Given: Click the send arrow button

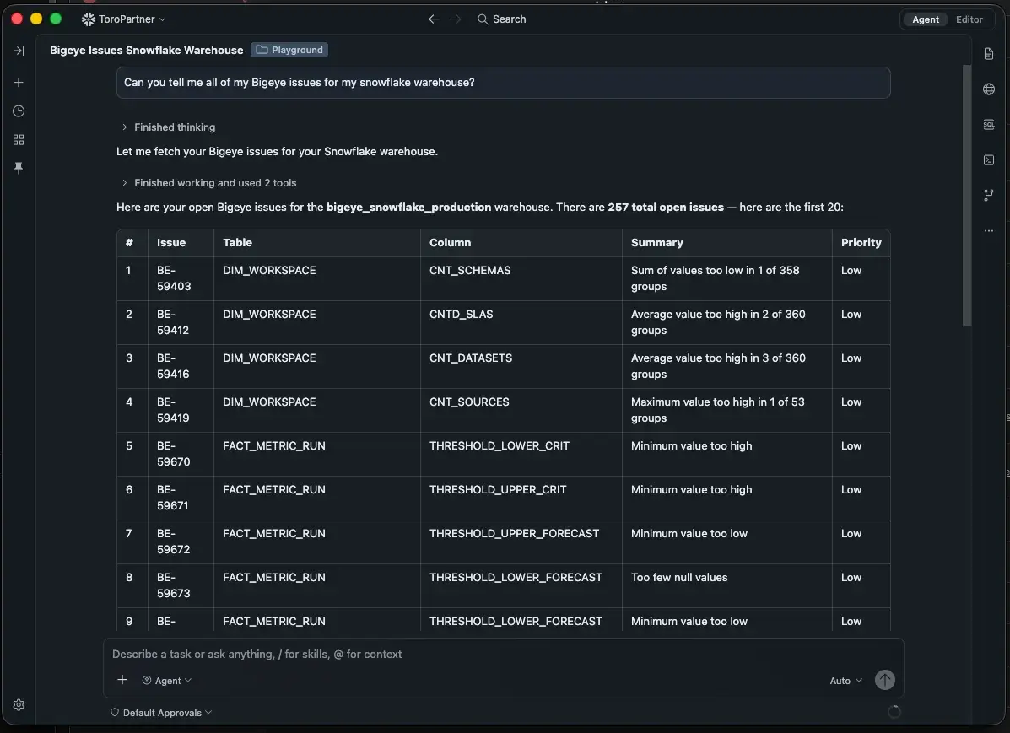Looking at the screenshot, I should coord(884,680).
